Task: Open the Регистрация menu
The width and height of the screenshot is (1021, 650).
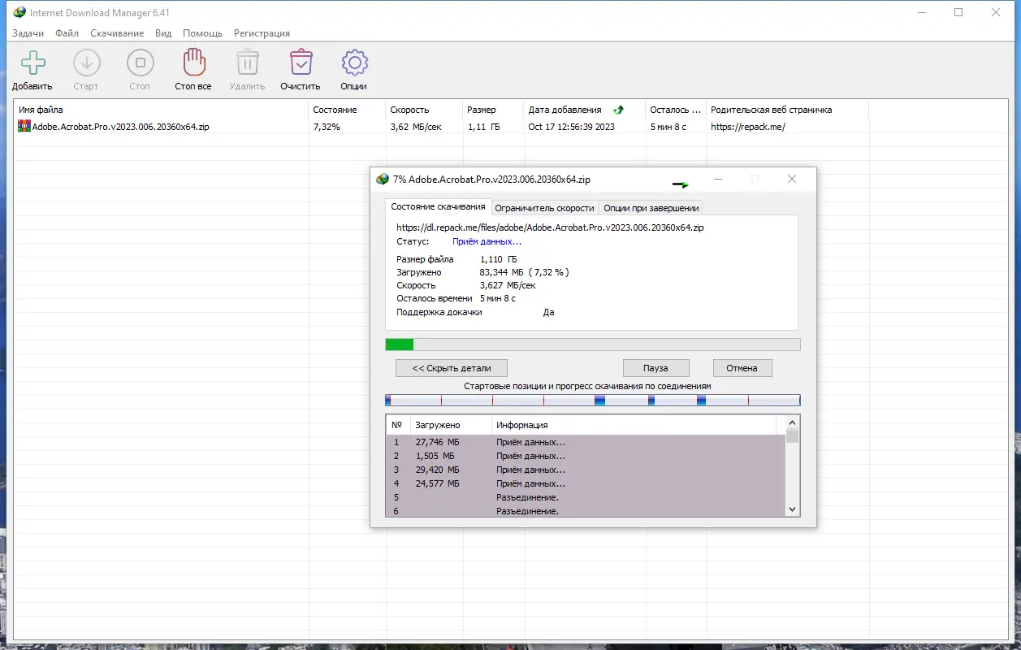Action: click(x=262, y=33)
